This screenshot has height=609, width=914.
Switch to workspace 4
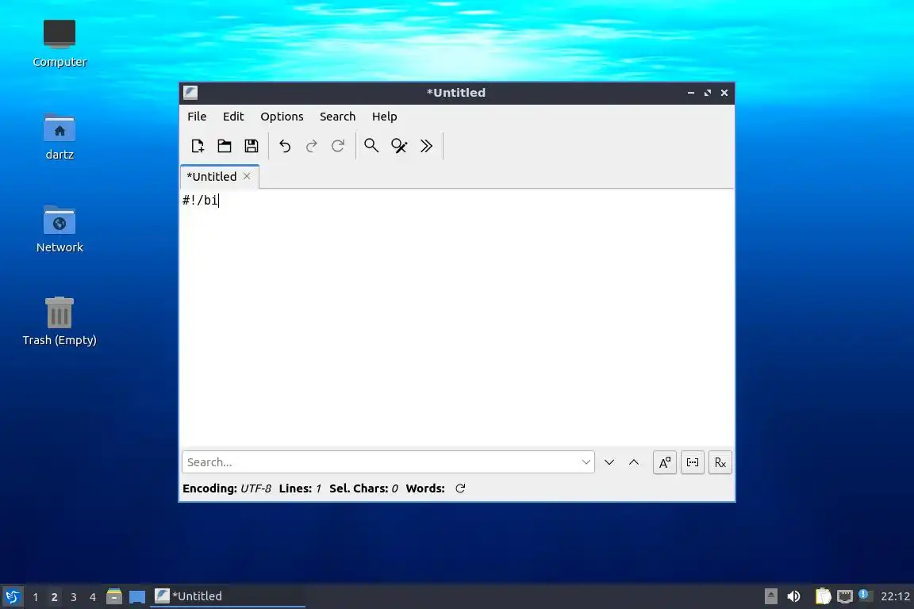point(93,597)
